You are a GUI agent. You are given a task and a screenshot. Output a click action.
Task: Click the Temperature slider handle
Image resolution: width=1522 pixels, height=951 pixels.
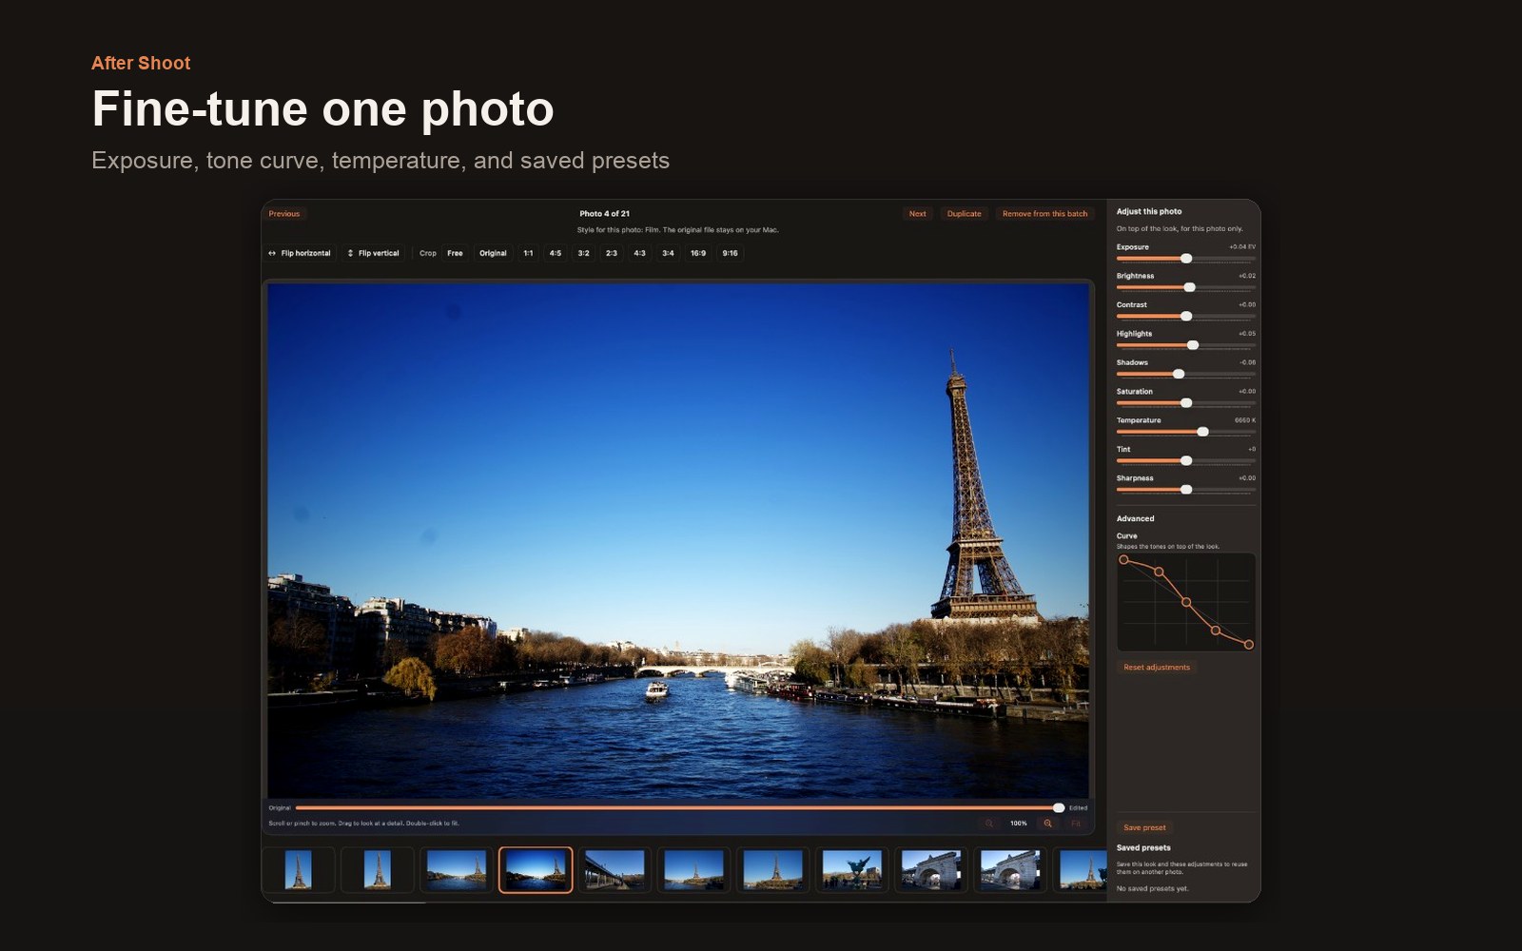(x=1202, y=432)
